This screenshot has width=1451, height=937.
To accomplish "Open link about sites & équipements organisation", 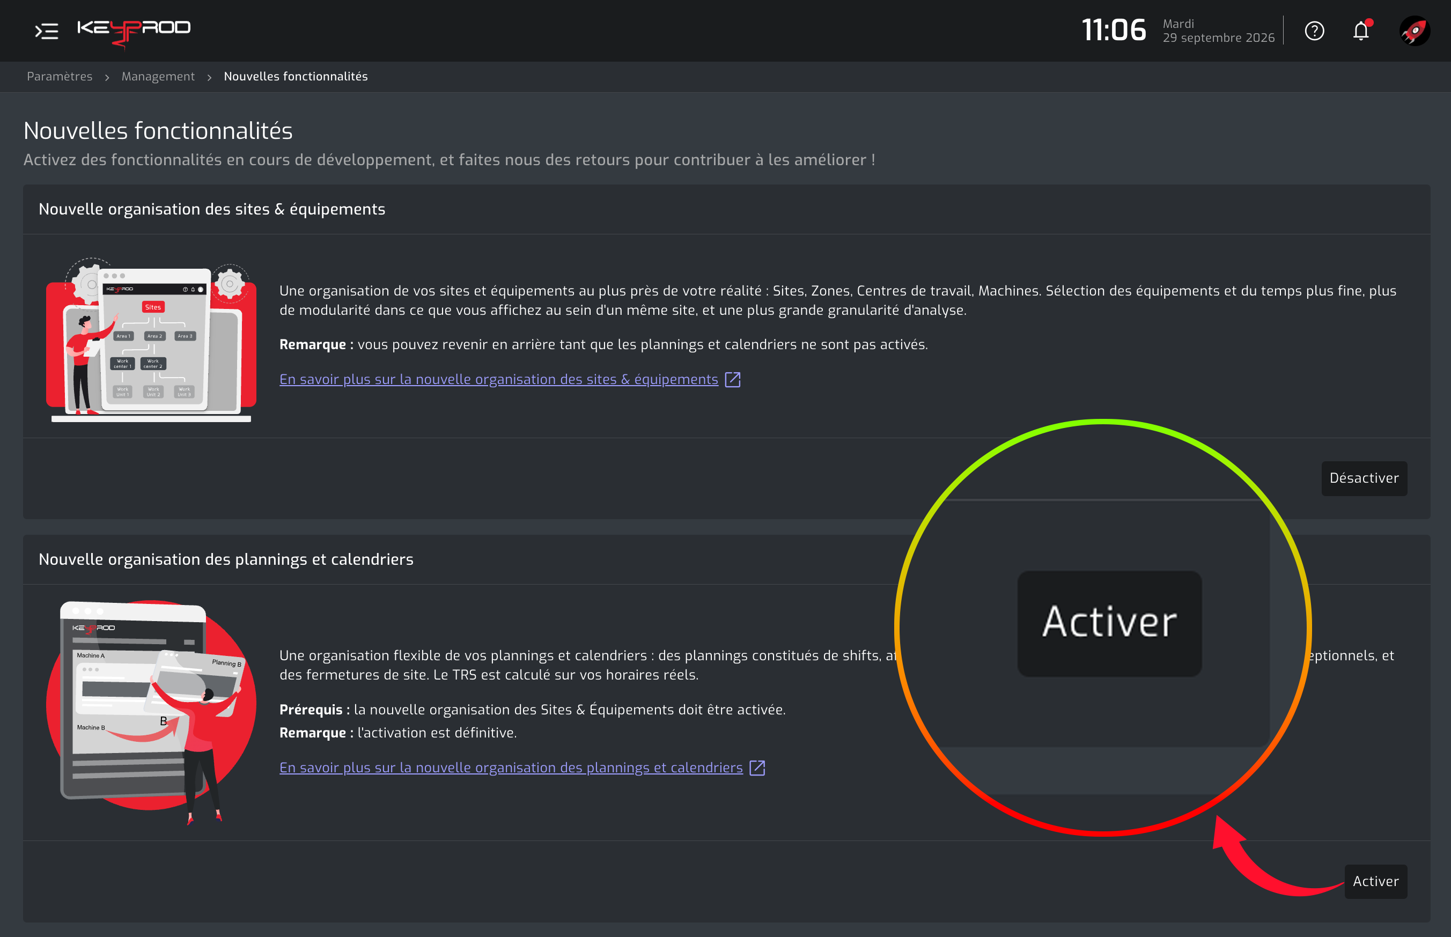I will pyautogui.click(x=499, y=379).
